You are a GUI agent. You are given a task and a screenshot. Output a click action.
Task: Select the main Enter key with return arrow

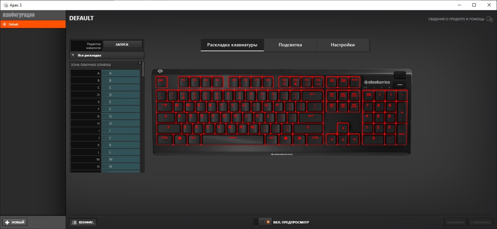tap(310, 117)
